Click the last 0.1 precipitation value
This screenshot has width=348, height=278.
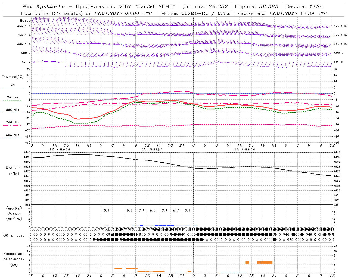(188, 210)
